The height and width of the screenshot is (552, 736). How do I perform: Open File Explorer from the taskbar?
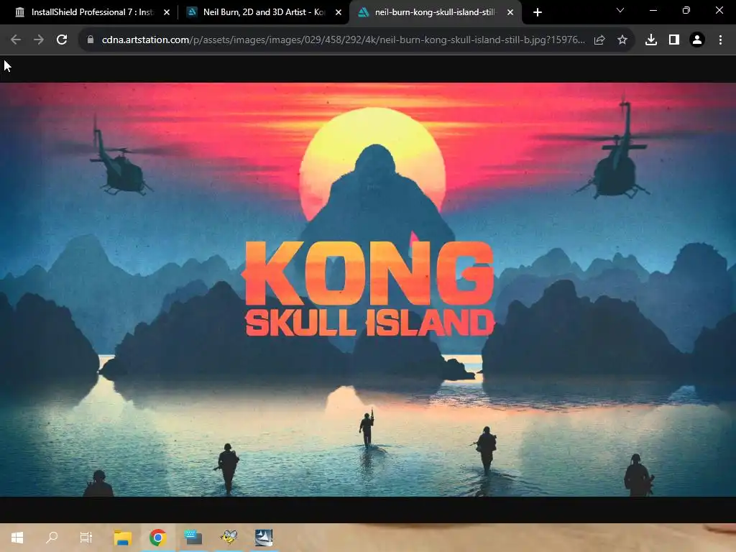(x=122, y=538)
